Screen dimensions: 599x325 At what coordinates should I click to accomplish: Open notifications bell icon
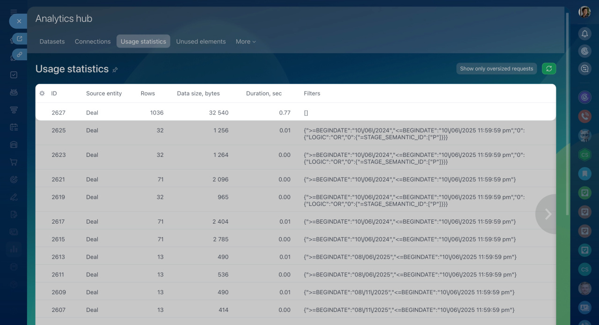coord(584,34)
